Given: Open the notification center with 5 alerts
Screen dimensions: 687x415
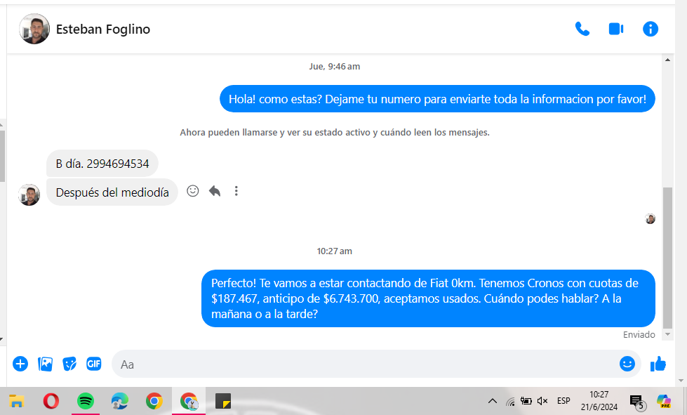Looking at the screenshot, I should [x=637, y=402].
